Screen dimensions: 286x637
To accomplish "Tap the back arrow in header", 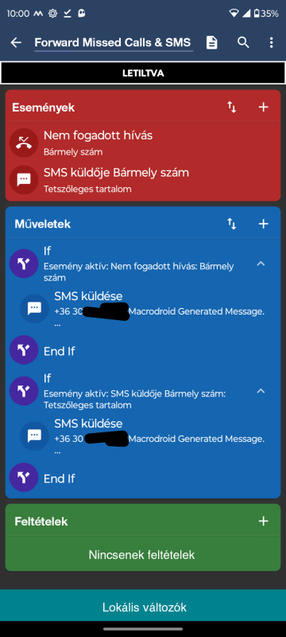I will tap(16, 42).
